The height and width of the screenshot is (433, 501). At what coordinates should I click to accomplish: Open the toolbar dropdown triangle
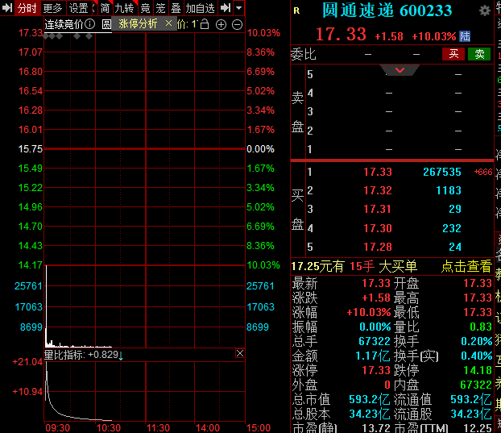click(x=239, y=8)
